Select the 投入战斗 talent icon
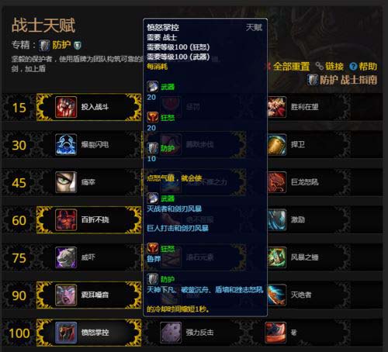Screen dimensions: 388x352 66,107
